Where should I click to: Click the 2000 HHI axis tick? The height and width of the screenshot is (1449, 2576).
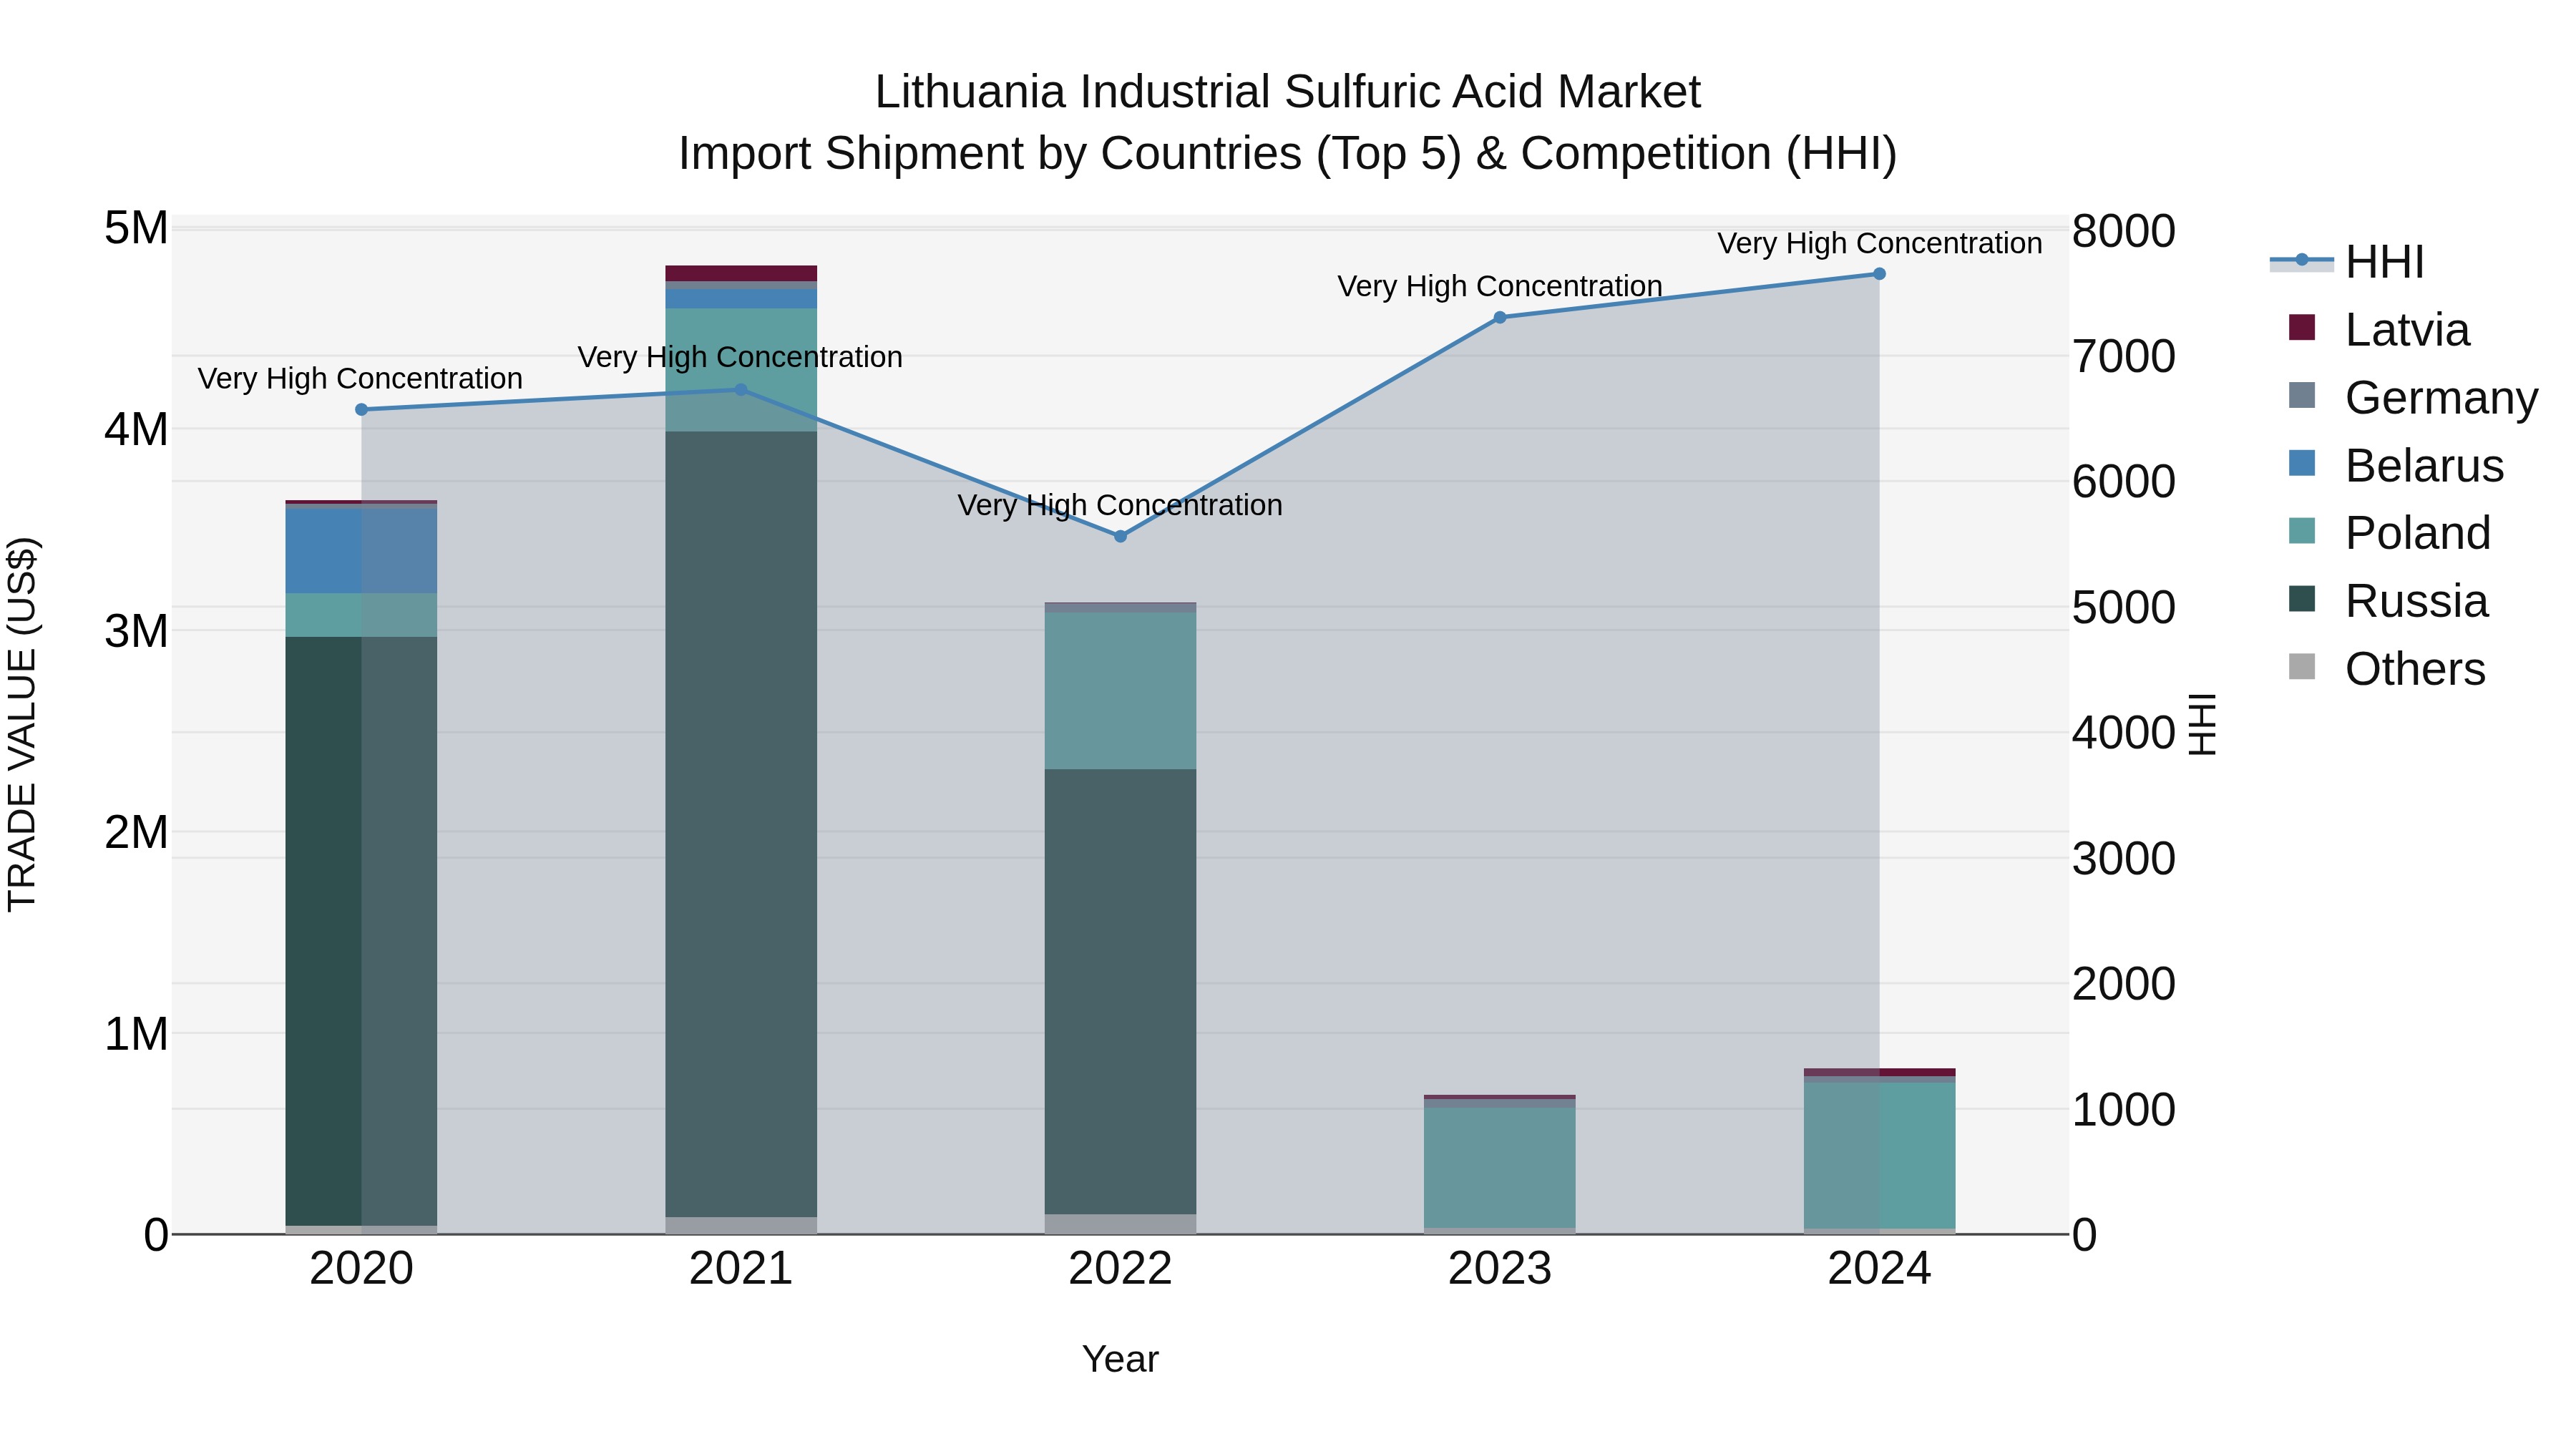coord(2124,984)
